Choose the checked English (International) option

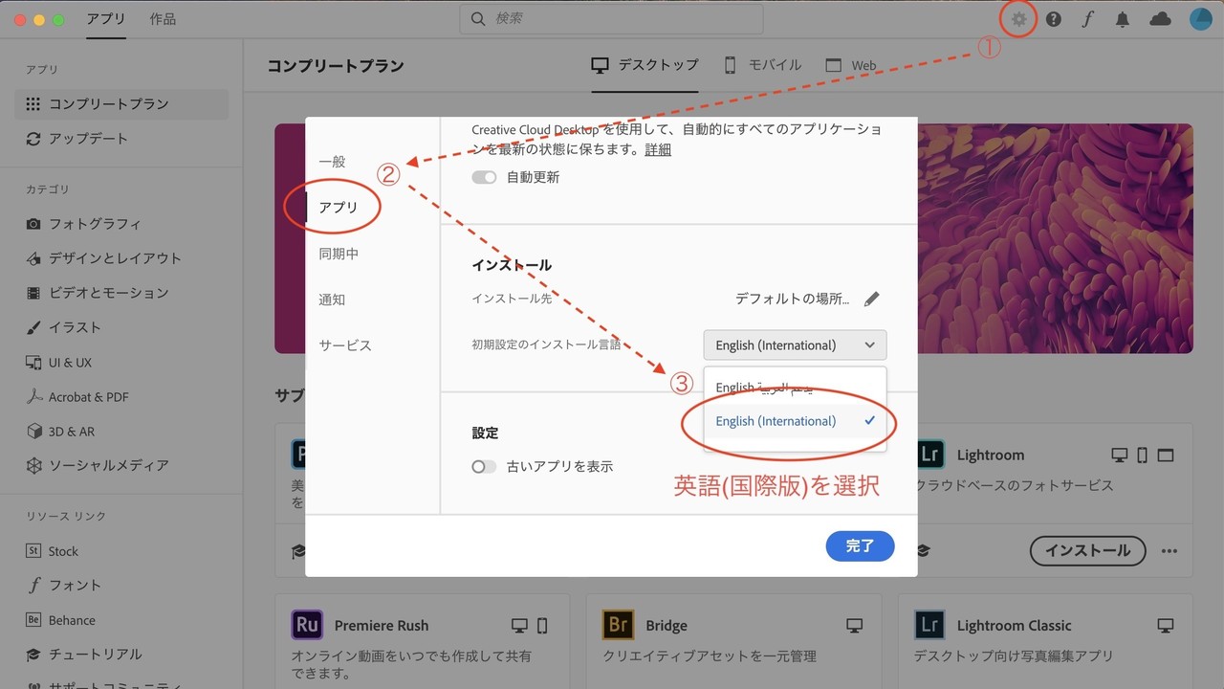click(x=795, y=421)
